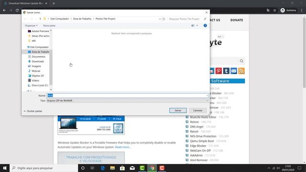This screenshot has height=172, width=306.
Task: Open the Qemu Simple Boot link
Action: [202, 141]
